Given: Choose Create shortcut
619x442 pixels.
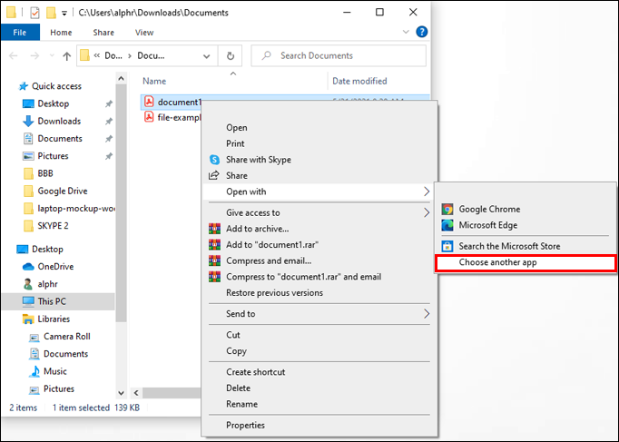Looking at the screenshot, I should pos(319,372).
